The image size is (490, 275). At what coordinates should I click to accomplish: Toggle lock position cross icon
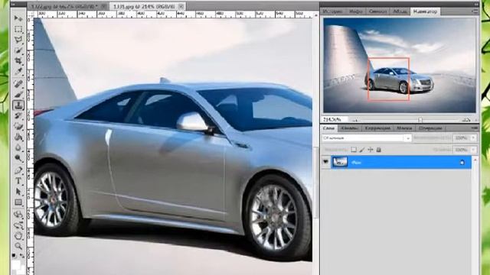(371, 150)
